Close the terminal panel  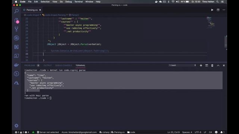click(x=224, y=66)
